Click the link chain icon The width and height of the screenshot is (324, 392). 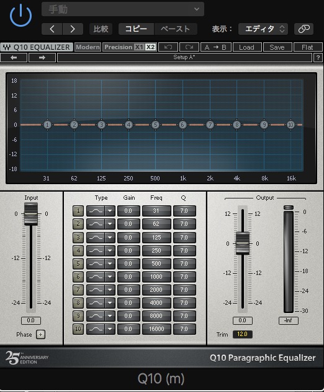pos(304,29)
